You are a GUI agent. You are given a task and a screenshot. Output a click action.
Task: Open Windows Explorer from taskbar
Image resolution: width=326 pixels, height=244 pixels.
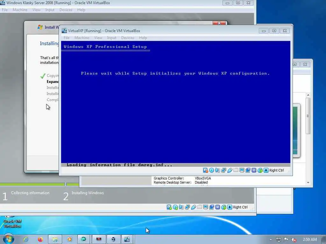55,239
